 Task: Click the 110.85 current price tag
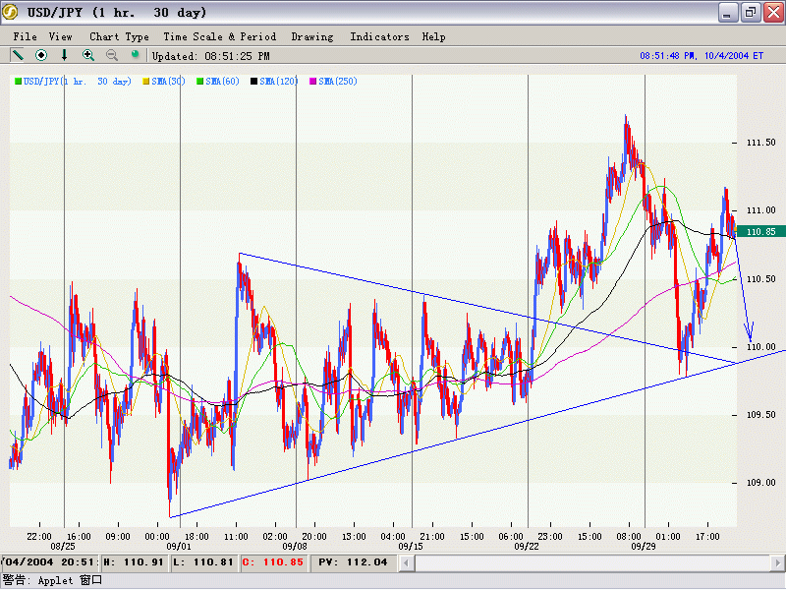760,231
